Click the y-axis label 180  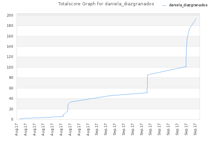(10, 26)
